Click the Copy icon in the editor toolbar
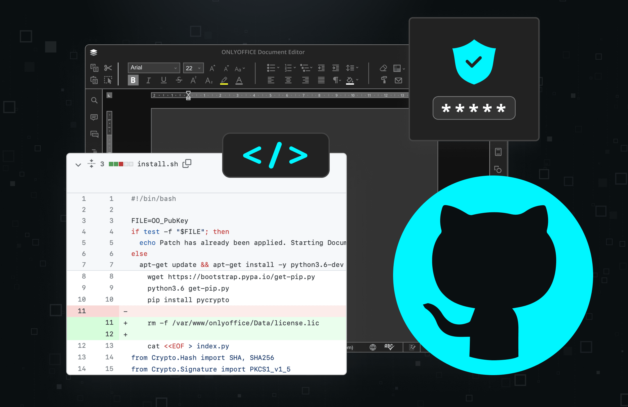 click(94, 68)
